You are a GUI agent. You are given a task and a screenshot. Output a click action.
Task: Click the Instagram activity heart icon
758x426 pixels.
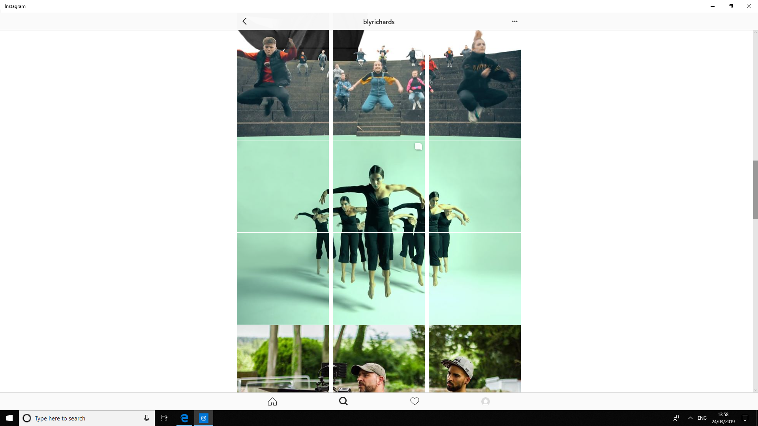[x=415, y=401]
